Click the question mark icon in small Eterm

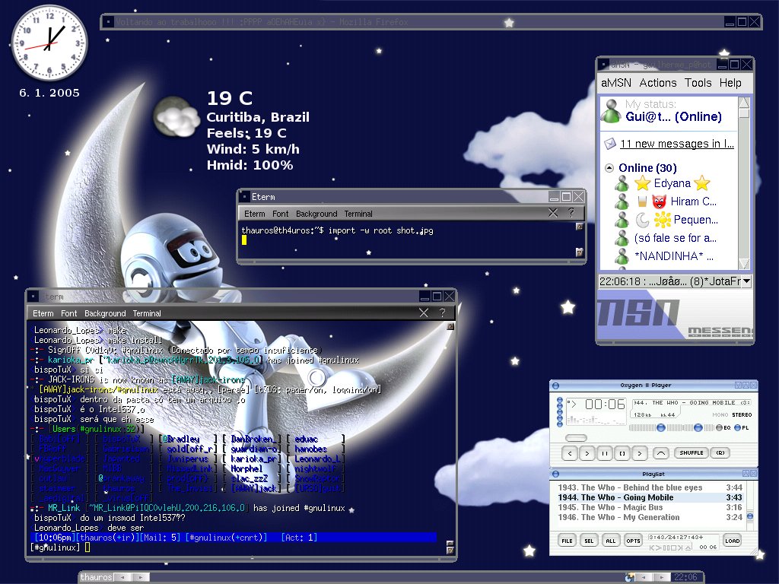pos(571,213)
